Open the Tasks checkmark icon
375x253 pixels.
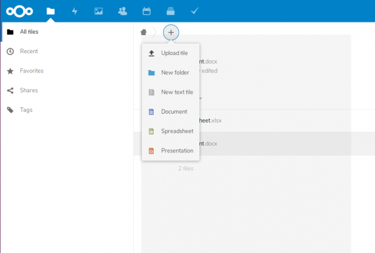(x=194, y=11)
